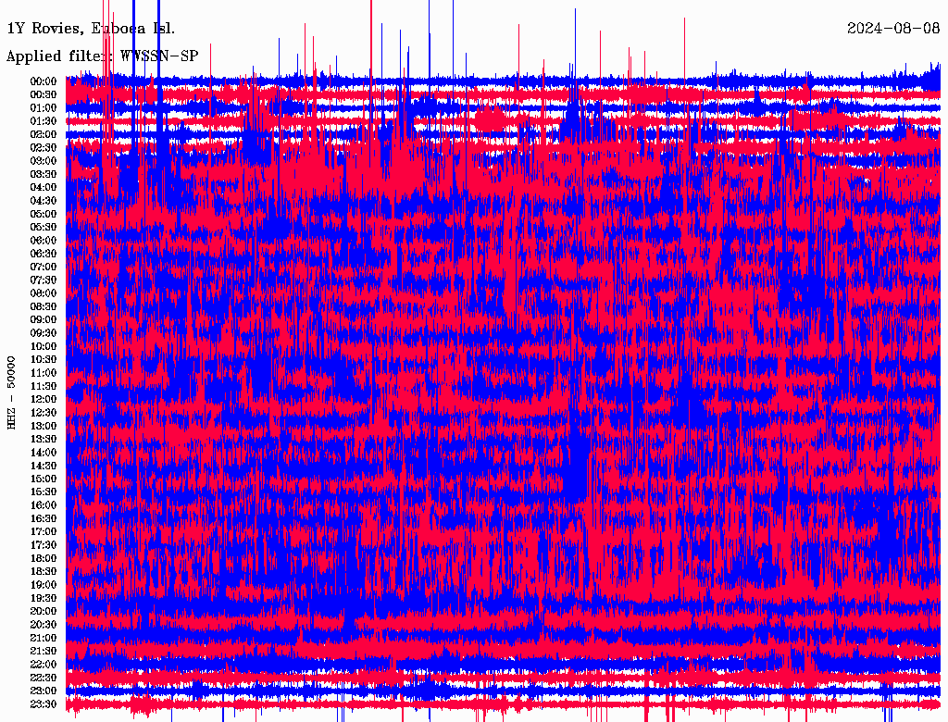
Task: Click the 09:00 time label
Action: pyautogui.click(x=44, y=320)
